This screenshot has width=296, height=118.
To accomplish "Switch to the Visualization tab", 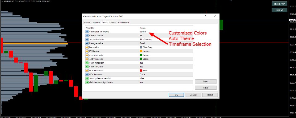I will [x=123, y=22].
